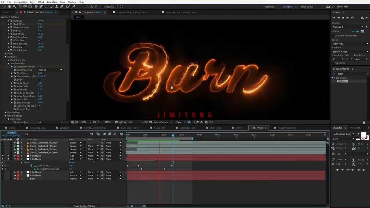
Task: Jump to last frame in Preview panel
Action: click(352, 18)
